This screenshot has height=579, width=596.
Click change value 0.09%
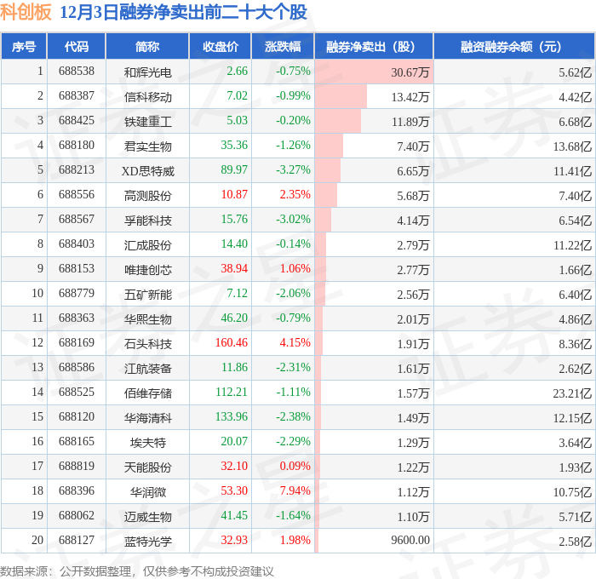(295, 467)
